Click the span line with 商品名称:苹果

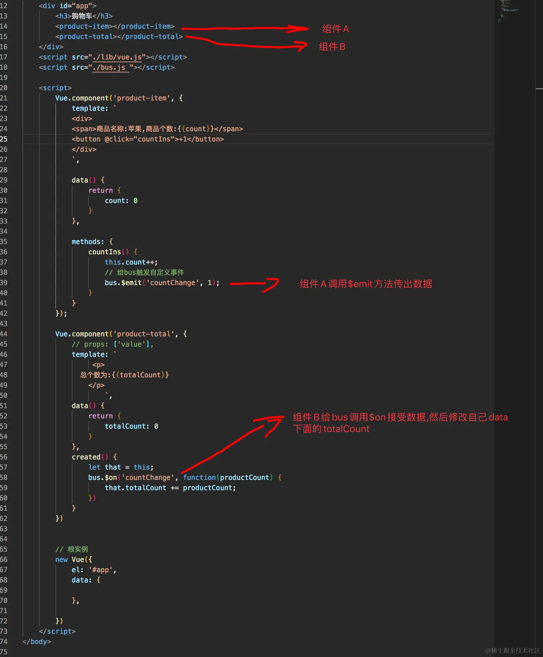pos(157,129)
